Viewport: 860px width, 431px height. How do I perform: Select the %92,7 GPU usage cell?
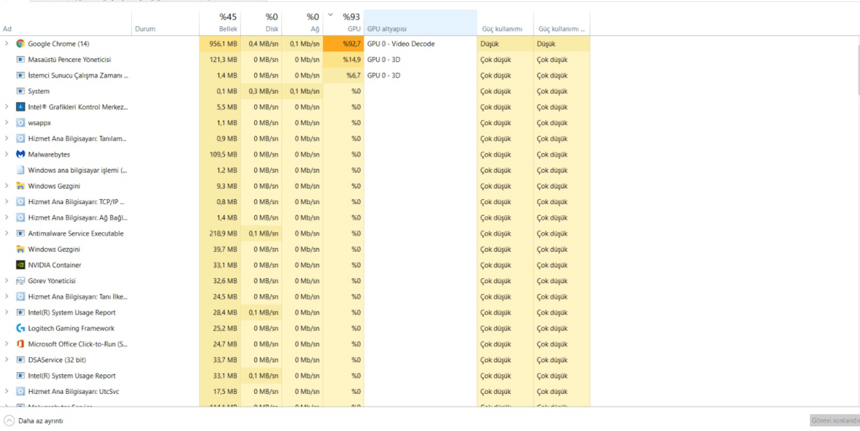coord(343,44)
